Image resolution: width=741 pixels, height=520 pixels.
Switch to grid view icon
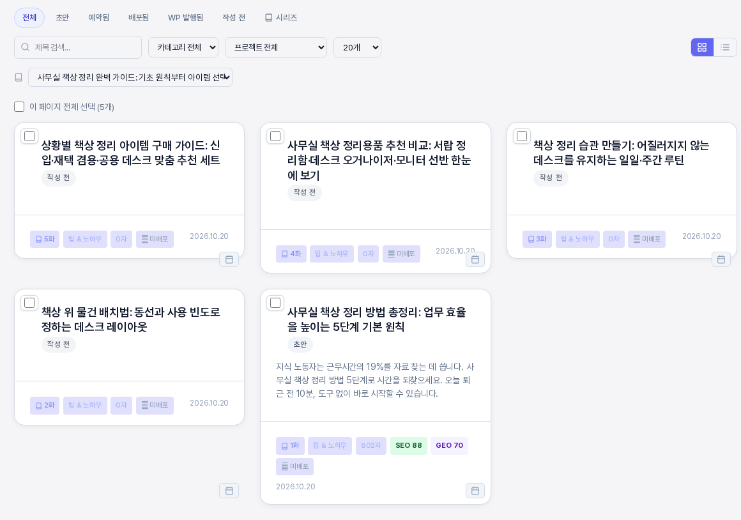point(702,47)
